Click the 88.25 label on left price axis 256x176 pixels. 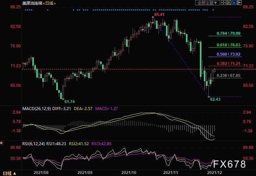(x=16, y=7)
